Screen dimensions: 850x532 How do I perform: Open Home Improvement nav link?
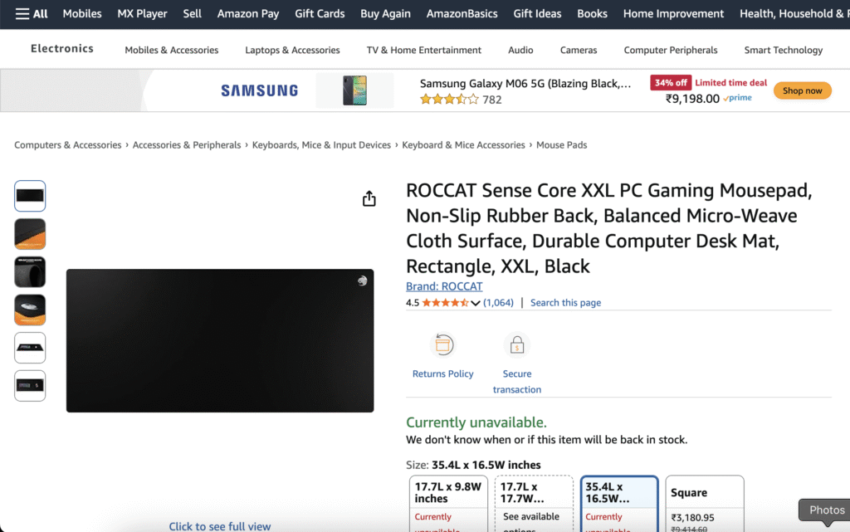tap(673, 13)
